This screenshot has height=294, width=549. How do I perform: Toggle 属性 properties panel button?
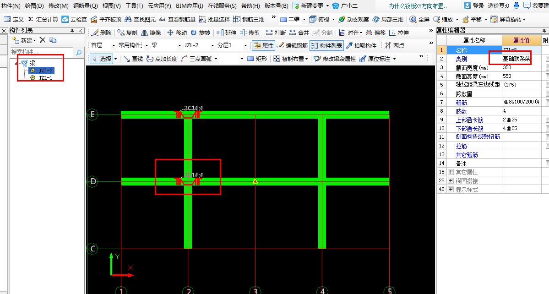click(x=263, y=45)
